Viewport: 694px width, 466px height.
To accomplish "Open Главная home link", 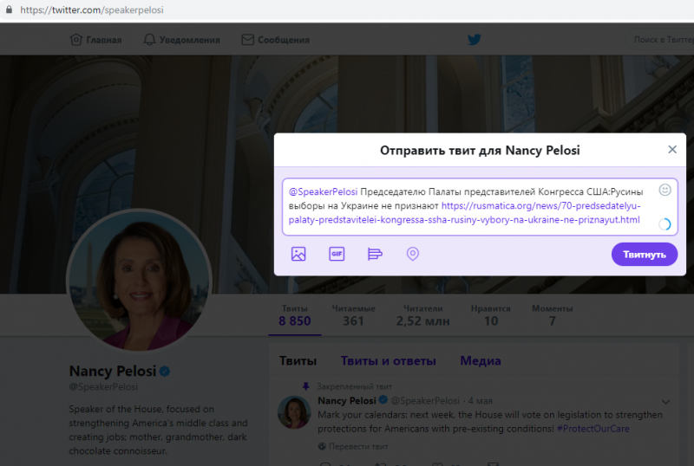I will point(95,40).
